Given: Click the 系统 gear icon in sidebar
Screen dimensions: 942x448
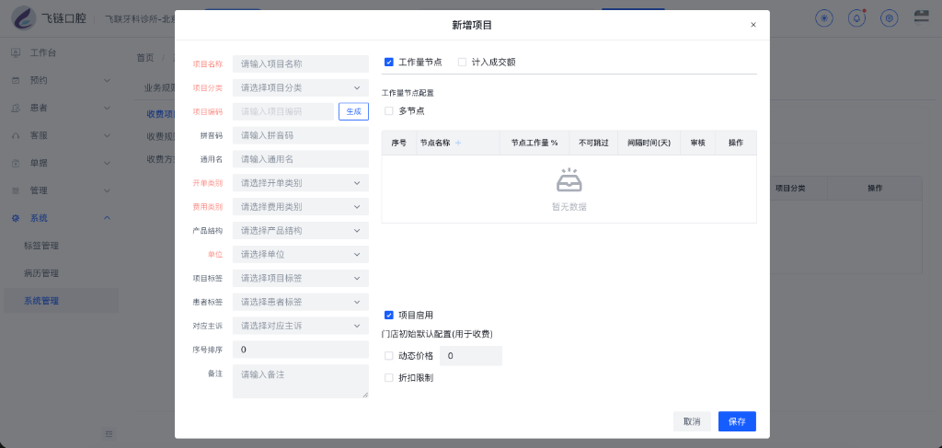Looking at the screenshot, I should 16,218.
